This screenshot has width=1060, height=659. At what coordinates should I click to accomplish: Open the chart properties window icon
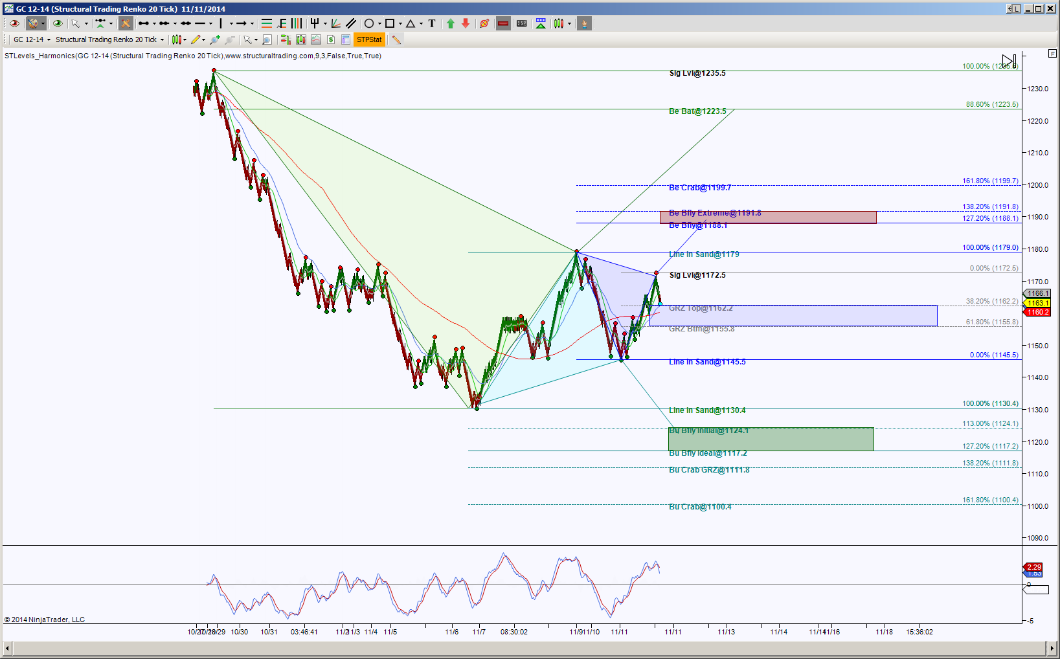(346, 39)
